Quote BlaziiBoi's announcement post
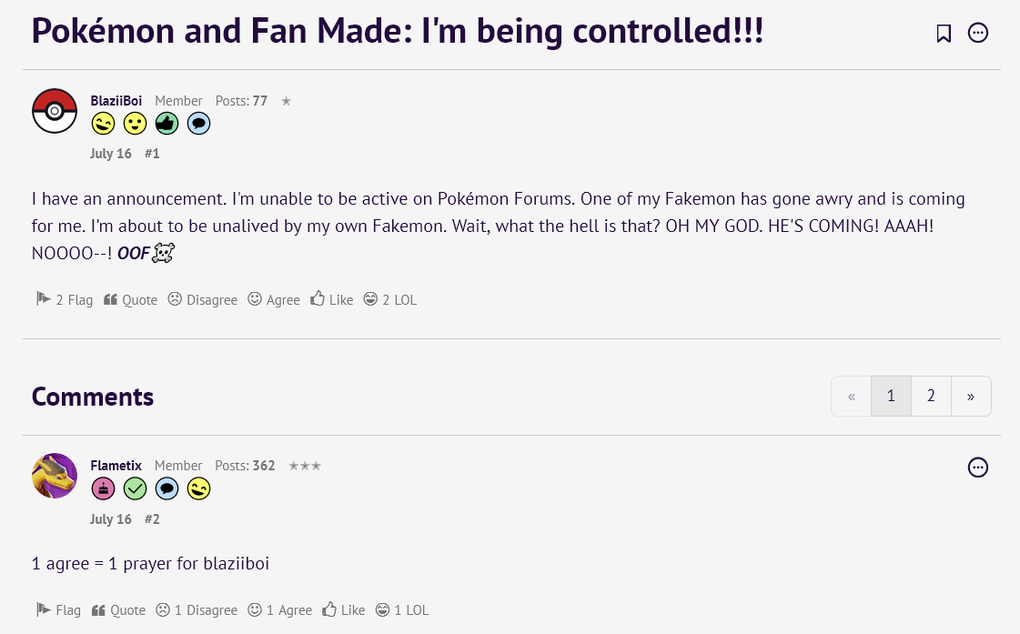This screenshot has height=634, width=1020. click(x=130, y=299)
